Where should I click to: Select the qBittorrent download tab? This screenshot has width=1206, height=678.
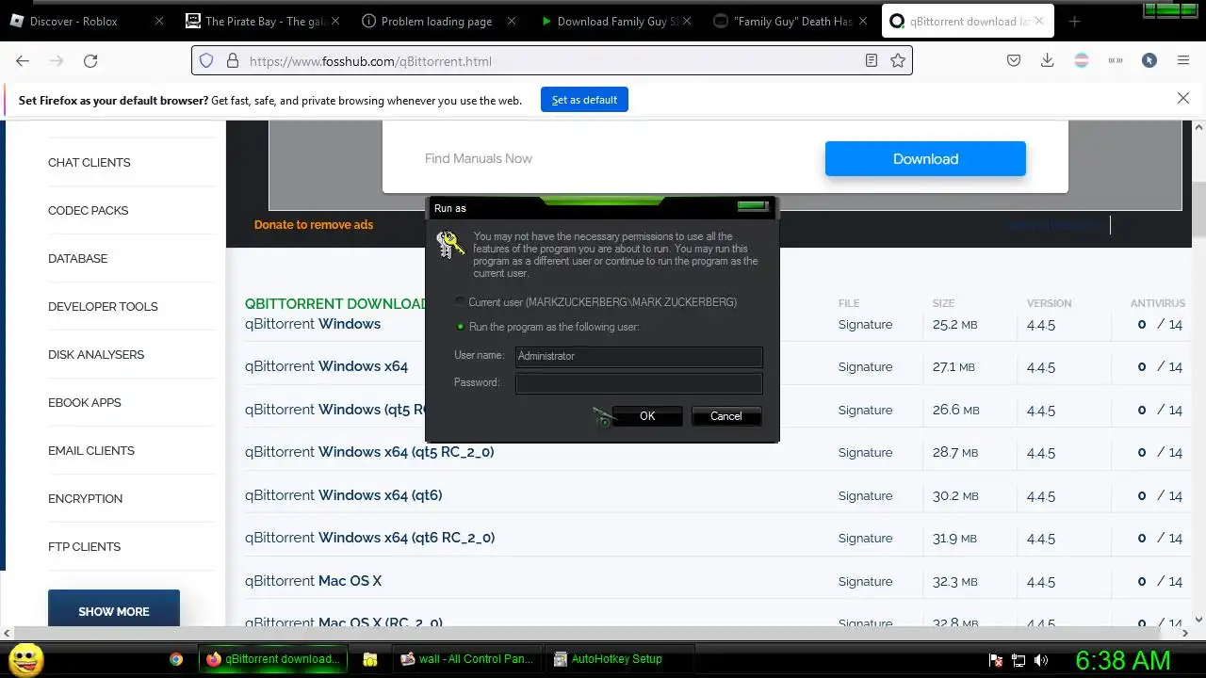966,21
